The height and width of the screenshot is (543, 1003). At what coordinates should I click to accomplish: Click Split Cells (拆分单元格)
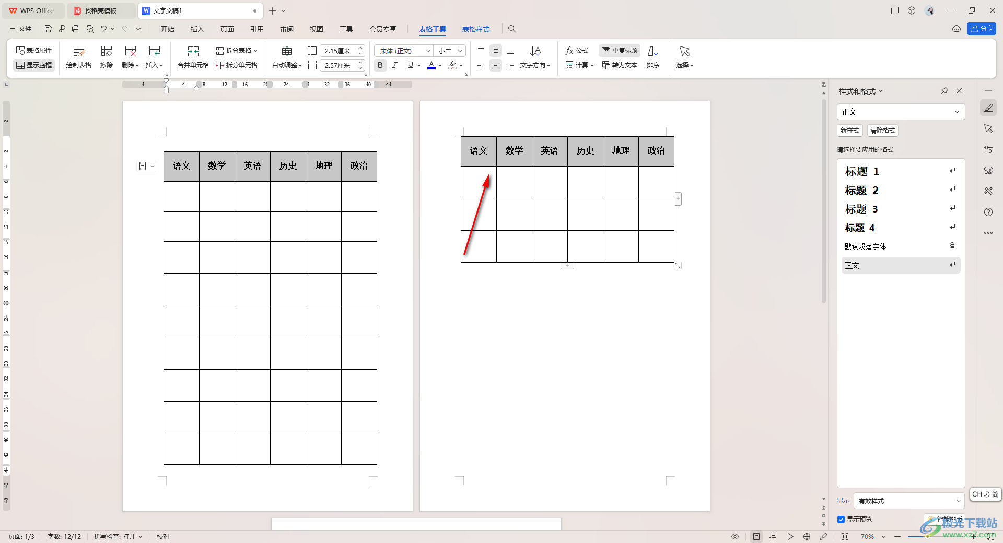[x=237, y=65]
